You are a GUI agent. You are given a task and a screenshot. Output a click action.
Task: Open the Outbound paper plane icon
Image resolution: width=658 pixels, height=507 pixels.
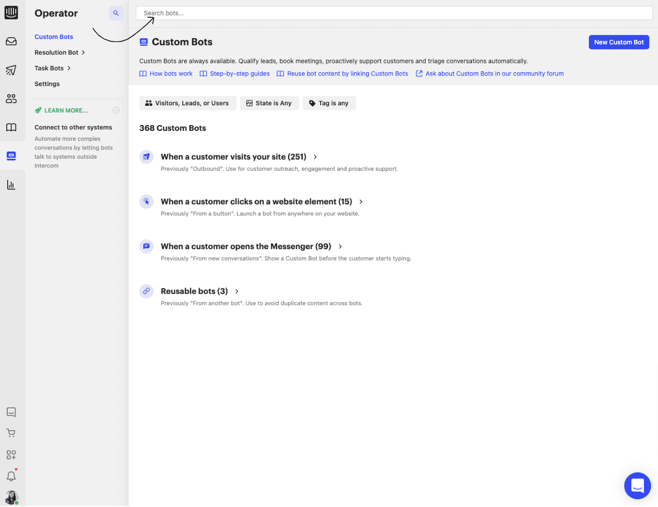point(11,70)
